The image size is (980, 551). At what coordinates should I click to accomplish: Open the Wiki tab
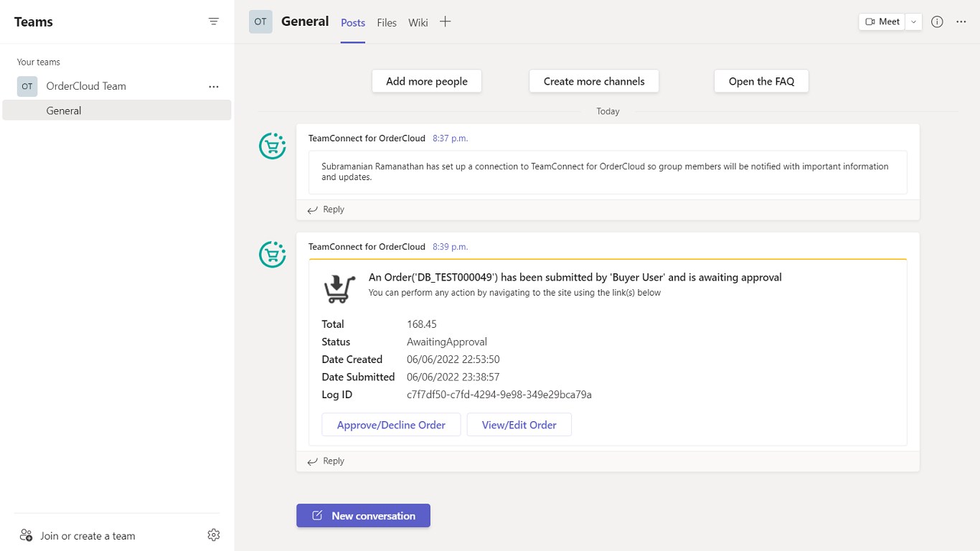[418, 22]
